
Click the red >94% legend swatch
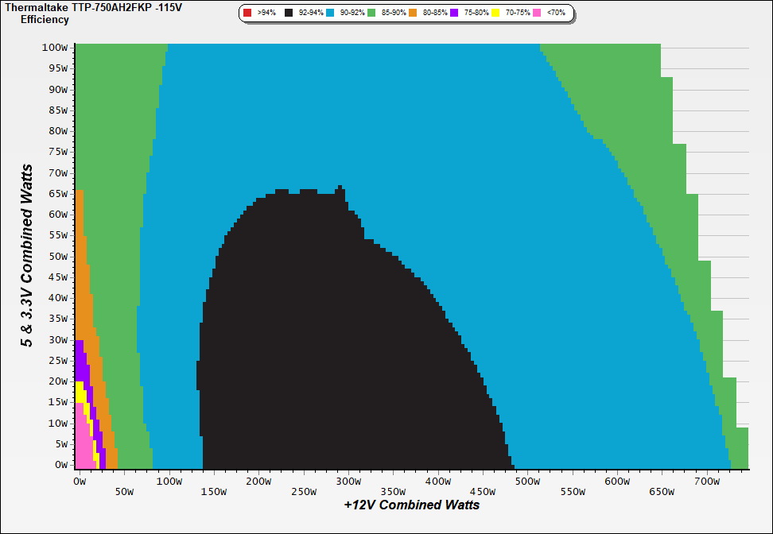point(247,14)
